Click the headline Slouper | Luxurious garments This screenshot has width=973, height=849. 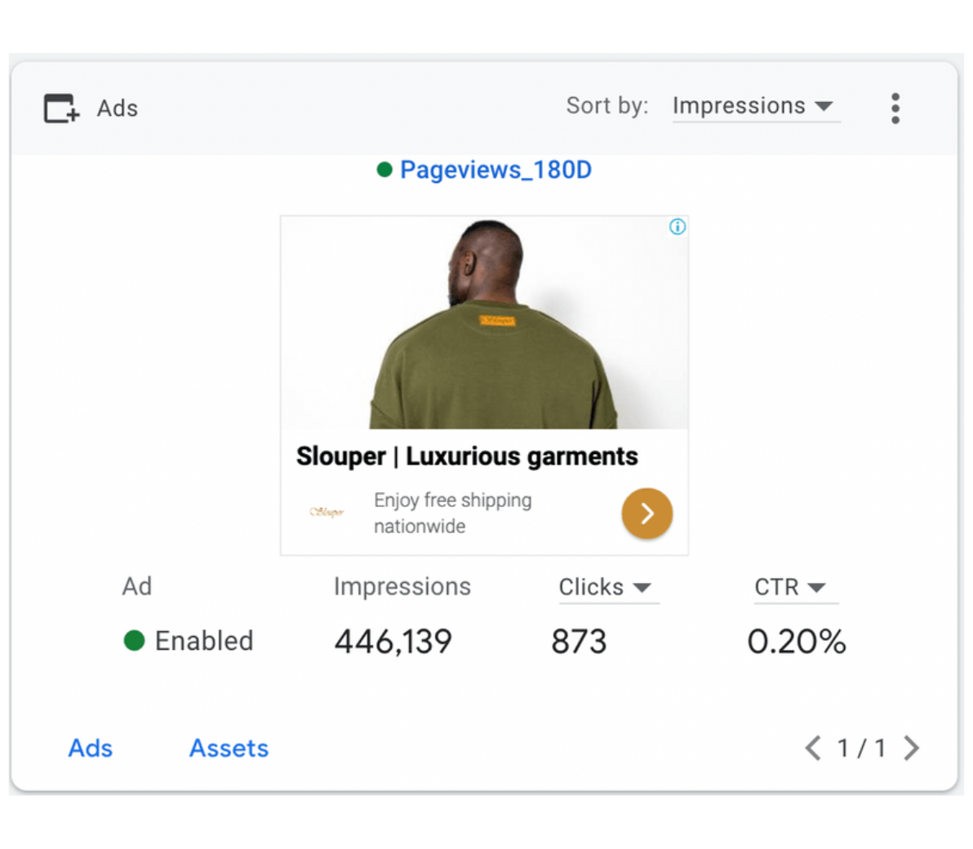[467, 456]
